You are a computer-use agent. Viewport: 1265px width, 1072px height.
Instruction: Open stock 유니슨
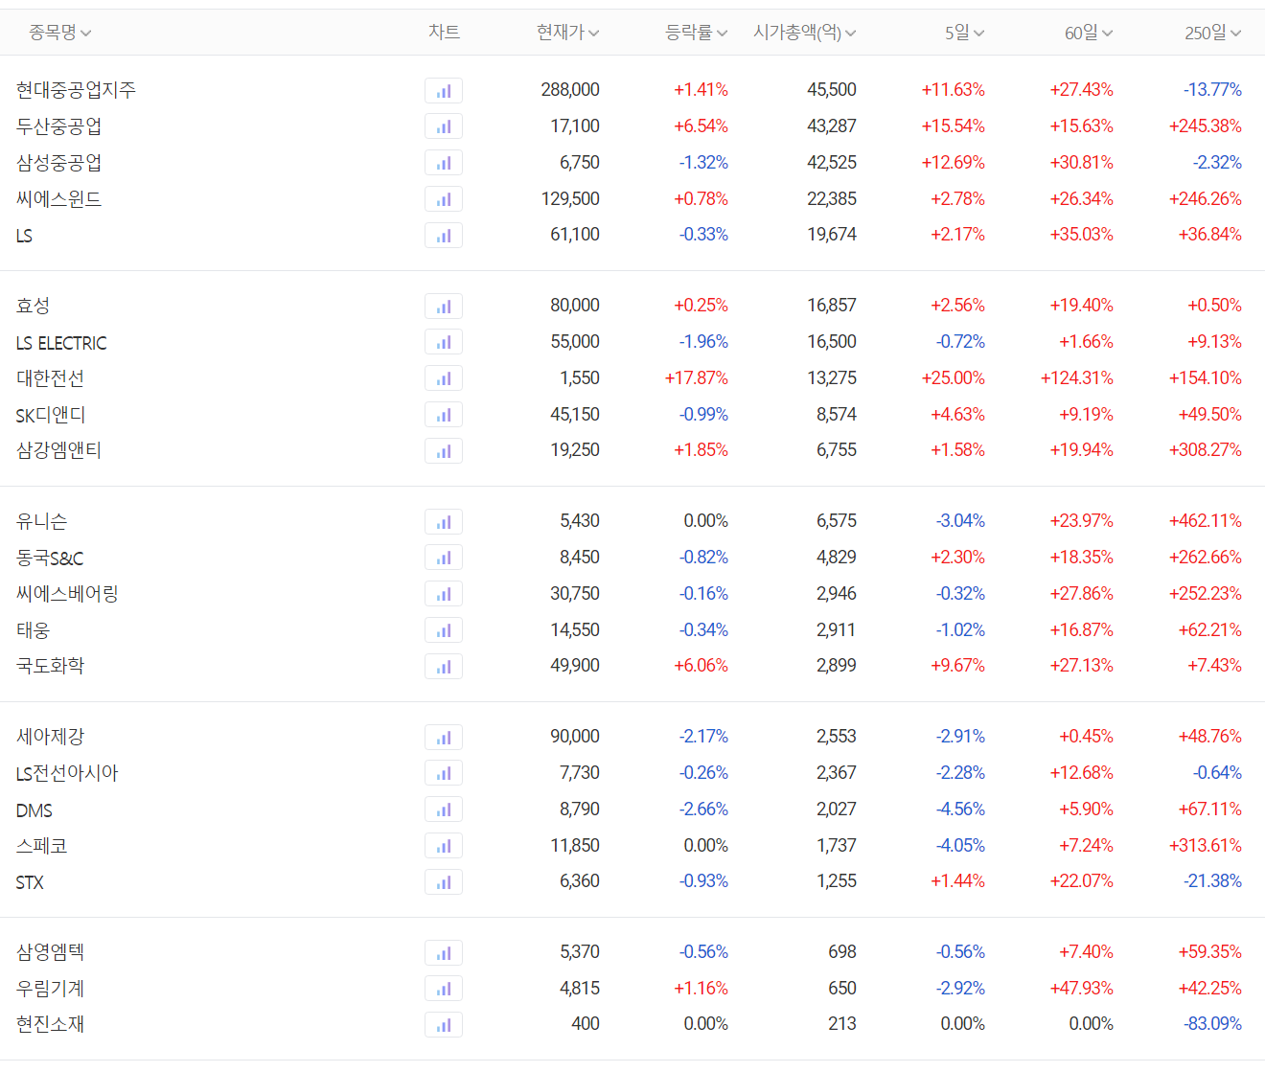tap(41, 521)
